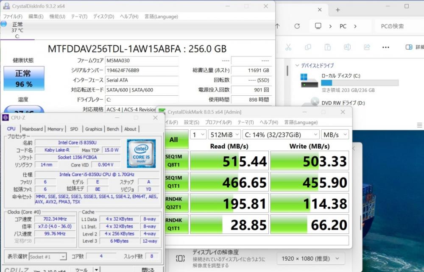Image resolution: width=424 pixels, height=272 pixels.
Task: Open the three-dot See more menu in Explorer
Action: [385, 47]
